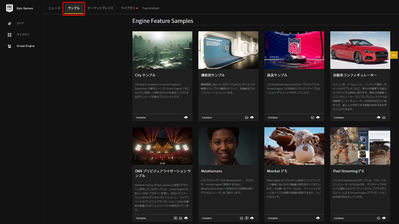Click the video play icon on MetaHumans card
The height and width of the screenshot is (224, 399).
pyautogui.click(x=247, y=218)
